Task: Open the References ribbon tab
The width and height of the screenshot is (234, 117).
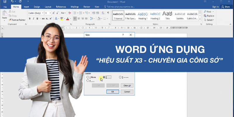Action: (x=61, y=6)
